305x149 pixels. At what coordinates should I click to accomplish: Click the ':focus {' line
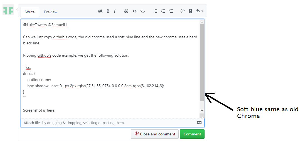29,74
